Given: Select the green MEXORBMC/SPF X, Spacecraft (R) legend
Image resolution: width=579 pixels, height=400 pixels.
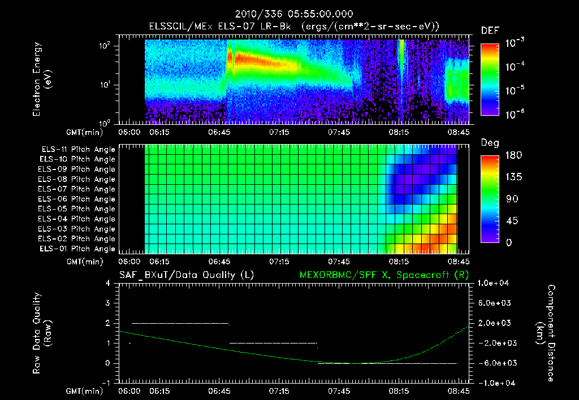Looking at the screenshot, I should pyautogui.click(x=384, y=275).
